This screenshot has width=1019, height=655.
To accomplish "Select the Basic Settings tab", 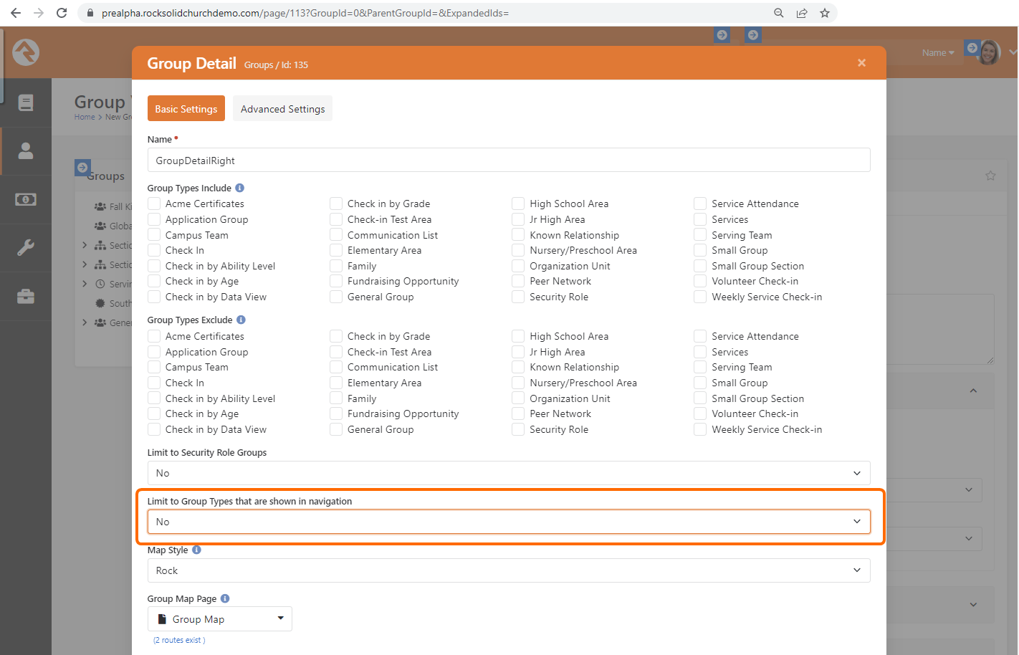I will [186, 108].
